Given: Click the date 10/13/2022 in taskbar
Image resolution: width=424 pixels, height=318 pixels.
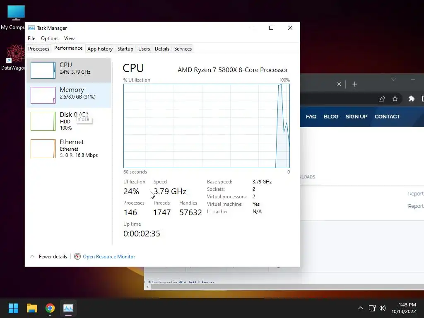Looking at the screenshot, I should click(x=403, y=311).
